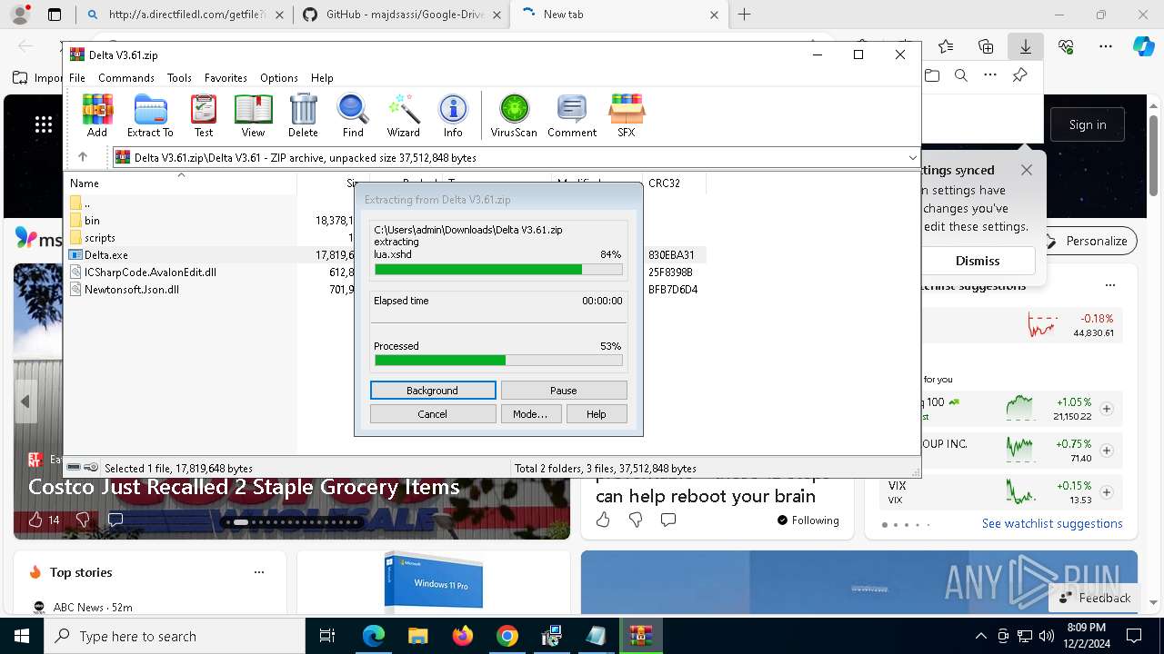Go to previous news carousel slide
The image size is (1164, 654).
tap(25, 401)
